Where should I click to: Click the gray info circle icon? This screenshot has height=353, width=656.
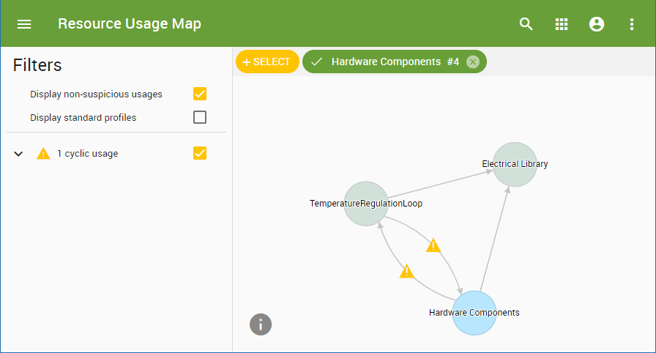261,324
